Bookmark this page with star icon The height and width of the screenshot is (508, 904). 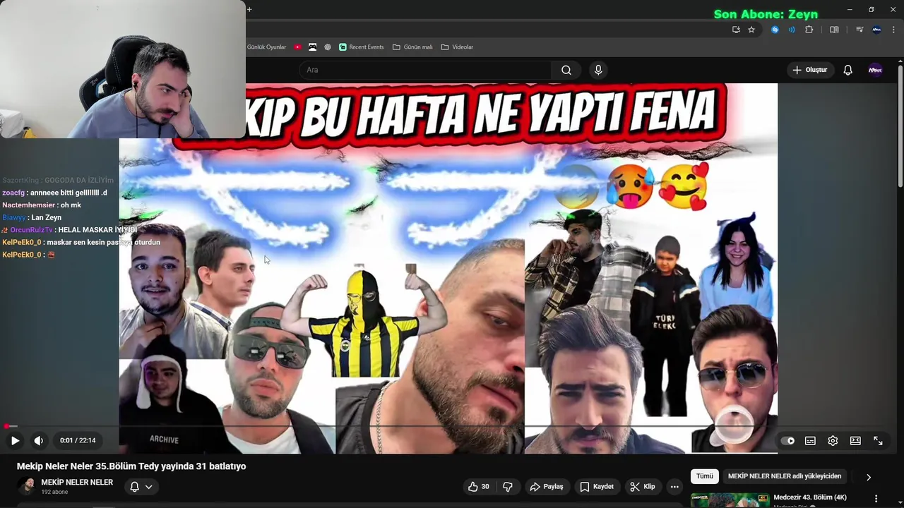751,30
